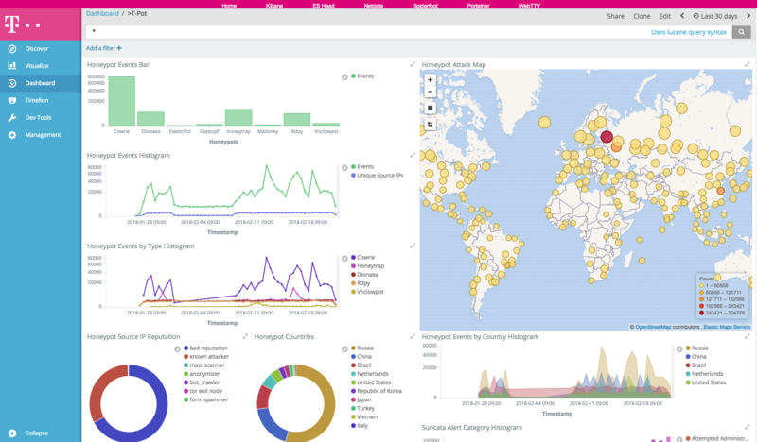
Task: Open Management gear icon
Action: [x=12, y=135]
